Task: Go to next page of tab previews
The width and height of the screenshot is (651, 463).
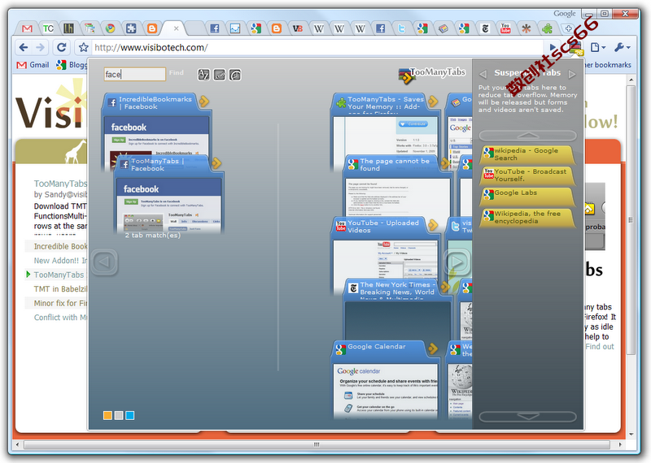Action: (x=457, y=262)
